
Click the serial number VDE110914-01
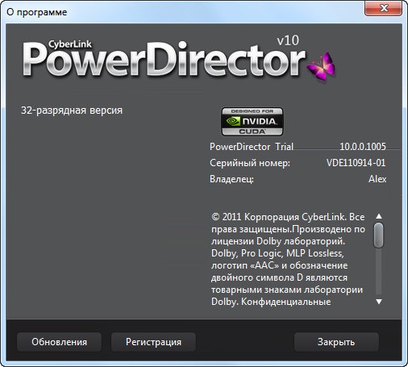(x=356, y=163)
